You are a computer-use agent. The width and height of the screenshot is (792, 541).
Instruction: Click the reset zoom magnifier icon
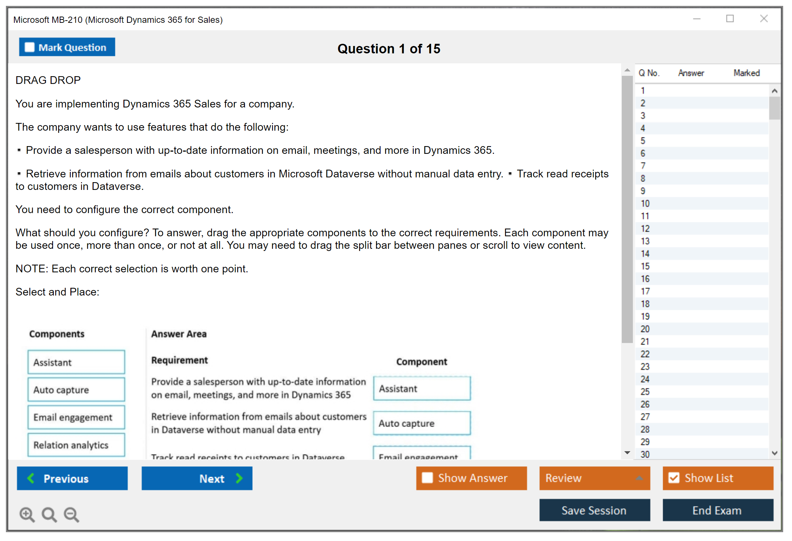pyautogui.click(x=49, y=514)
